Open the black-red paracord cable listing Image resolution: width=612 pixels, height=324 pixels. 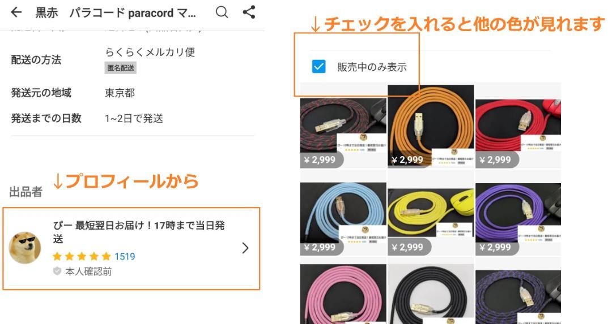pyautogui.click(x=343, y=133)
